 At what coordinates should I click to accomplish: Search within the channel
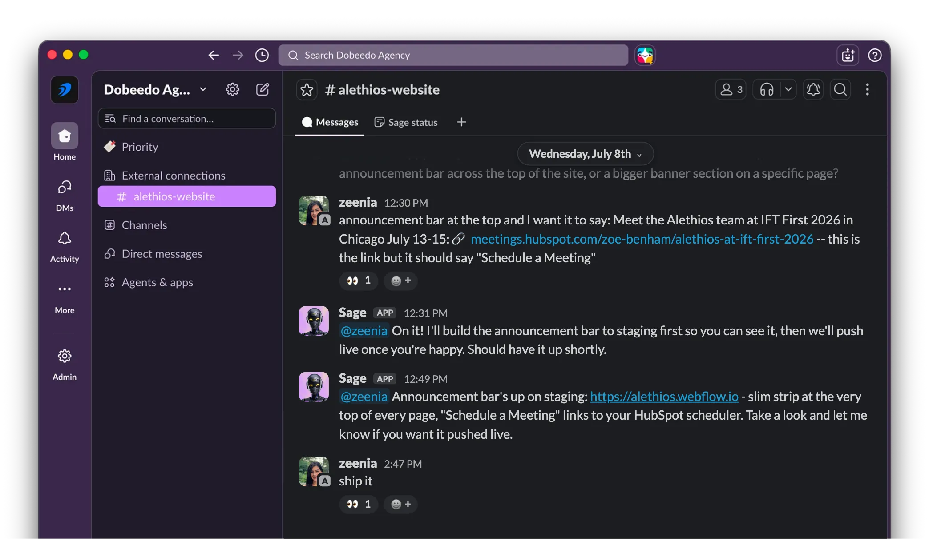coord(840,90)
